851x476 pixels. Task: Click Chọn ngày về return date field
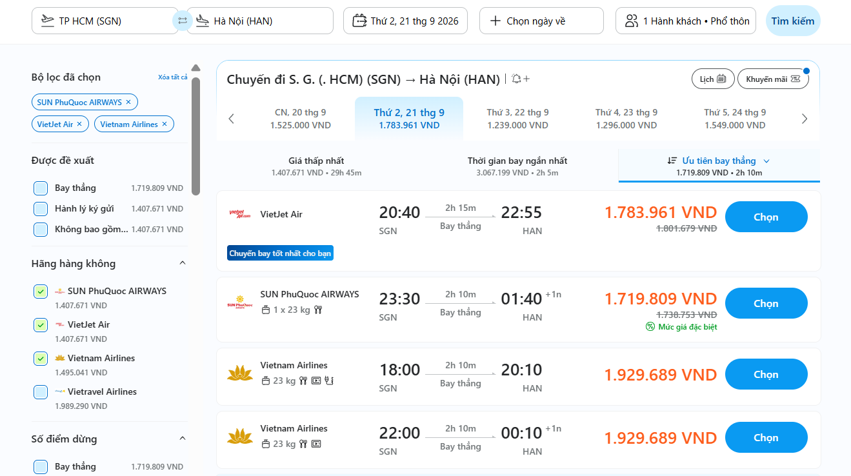tap(541, 21)
